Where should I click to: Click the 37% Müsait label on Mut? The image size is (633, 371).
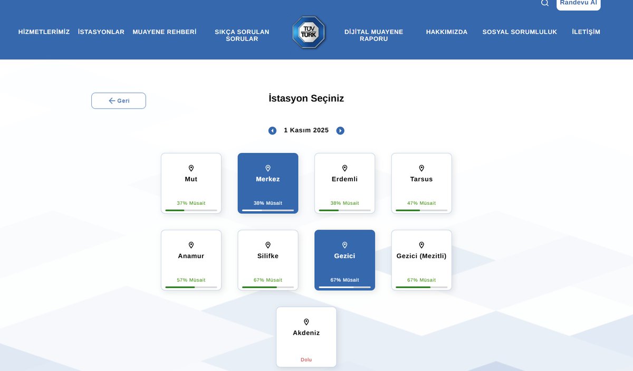coord(191,203)
